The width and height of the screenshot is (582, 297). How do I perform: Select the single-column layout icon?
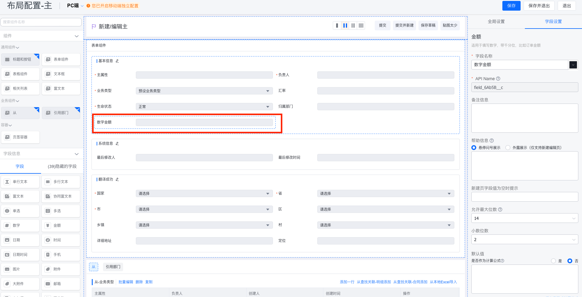(x=337, y=26)
